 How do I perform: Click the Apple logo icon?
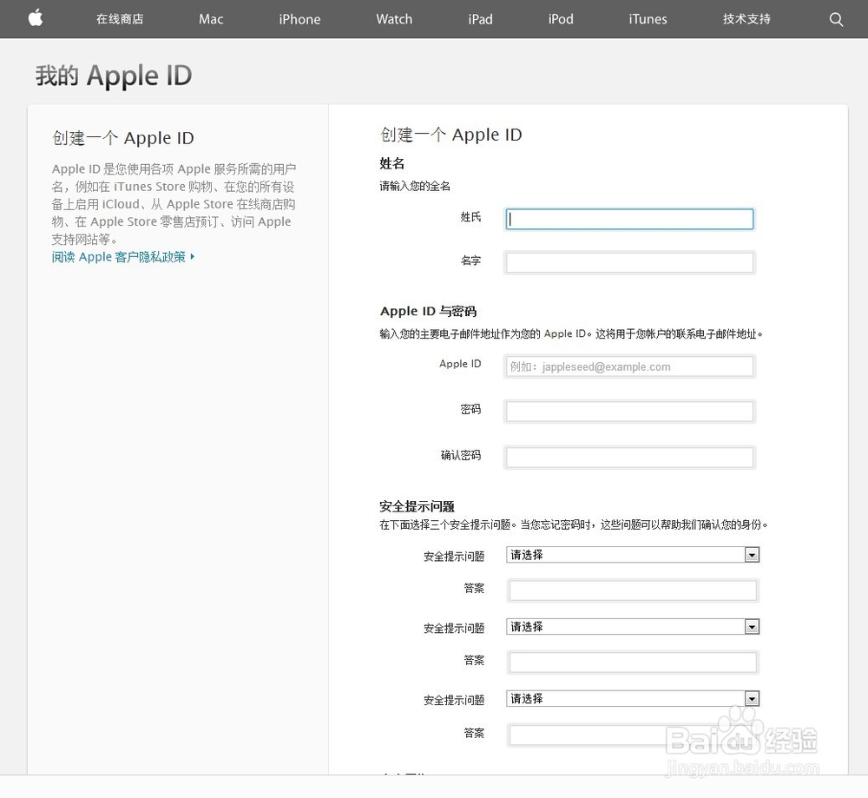[x=36, y=18]
